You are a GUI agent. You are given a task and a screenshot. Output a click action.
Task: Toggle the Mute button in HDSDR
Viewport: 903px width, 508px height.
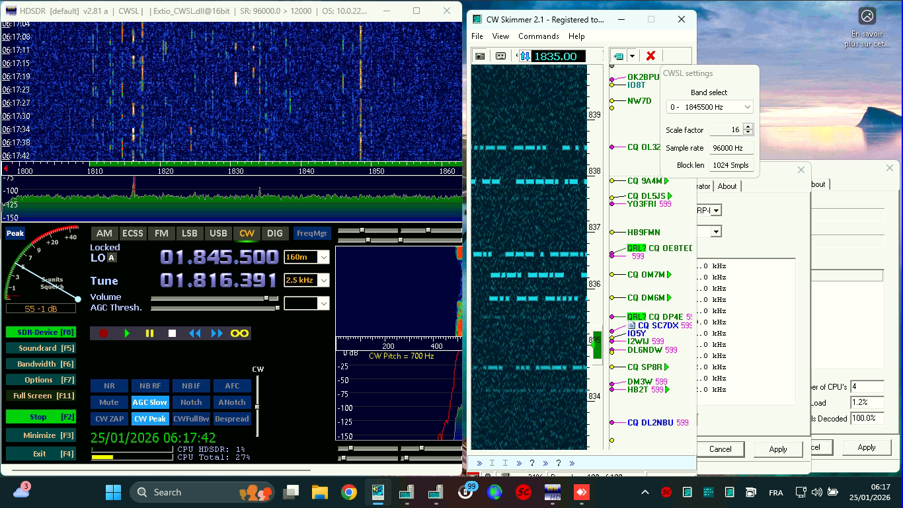click(x=109, y=402)
